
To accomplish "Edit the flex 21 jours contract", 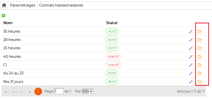I will pyautogui.click(x=191, y=82).
